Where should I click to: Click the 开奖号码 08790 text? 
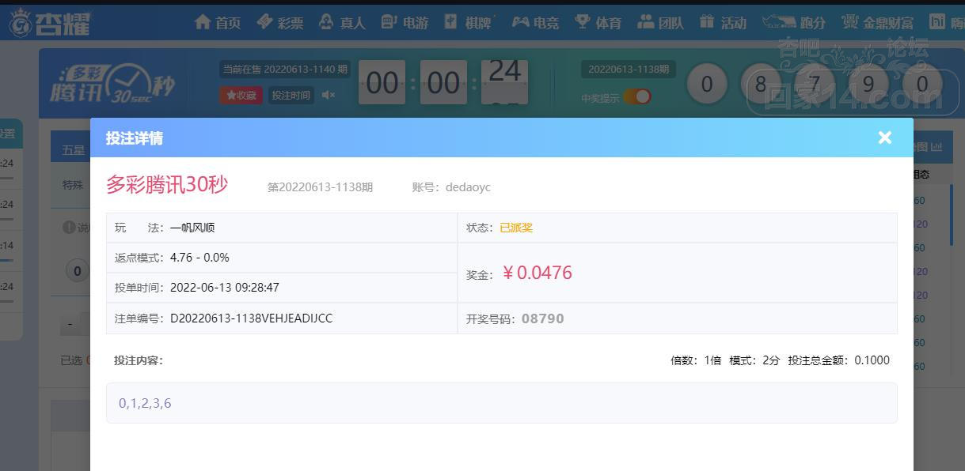pos(515,318)
